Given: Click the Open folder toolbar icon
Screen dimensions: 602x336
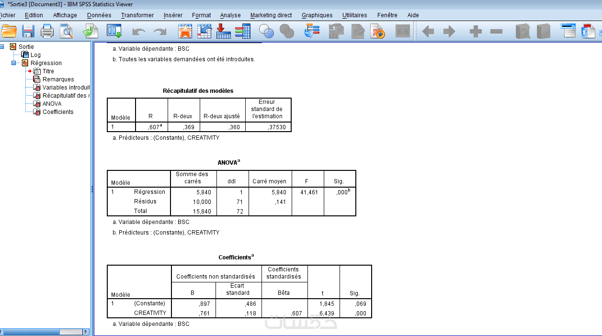Looking at the screenshot, I should (9, 32).
